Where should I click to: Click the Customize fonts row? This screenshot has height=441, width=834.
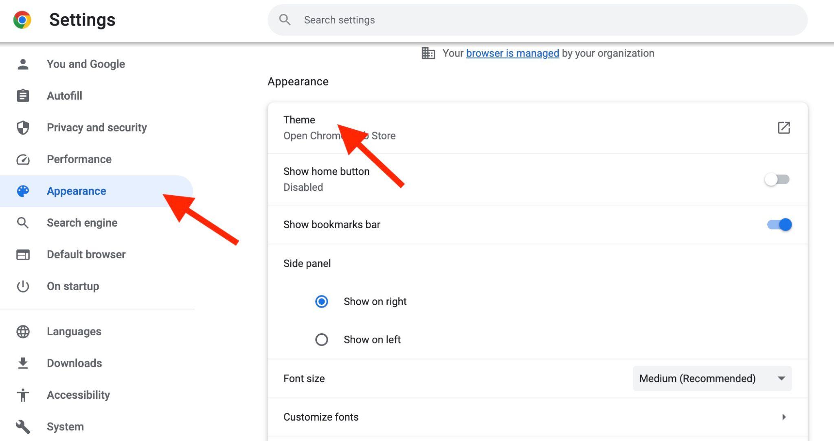538,417
